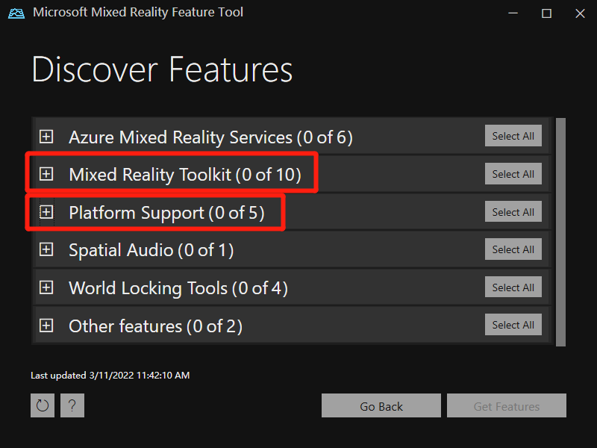This screenshot has height=448, width=597.
Task: Click the refresh catalog icon button
Action: click(x=43, y=405)
